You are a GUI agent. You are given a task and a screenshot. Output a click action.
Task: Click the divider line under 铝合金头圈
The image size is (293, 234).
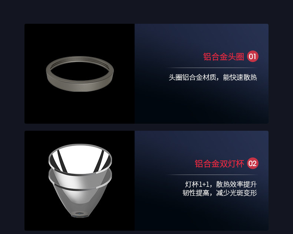coord(212,68)
